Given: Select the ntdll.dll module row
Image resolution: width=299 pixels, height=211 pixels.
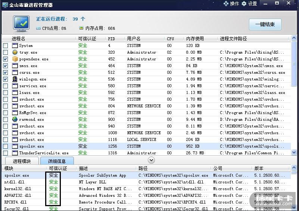Looking at the screenshot, I should click(146, 182).
